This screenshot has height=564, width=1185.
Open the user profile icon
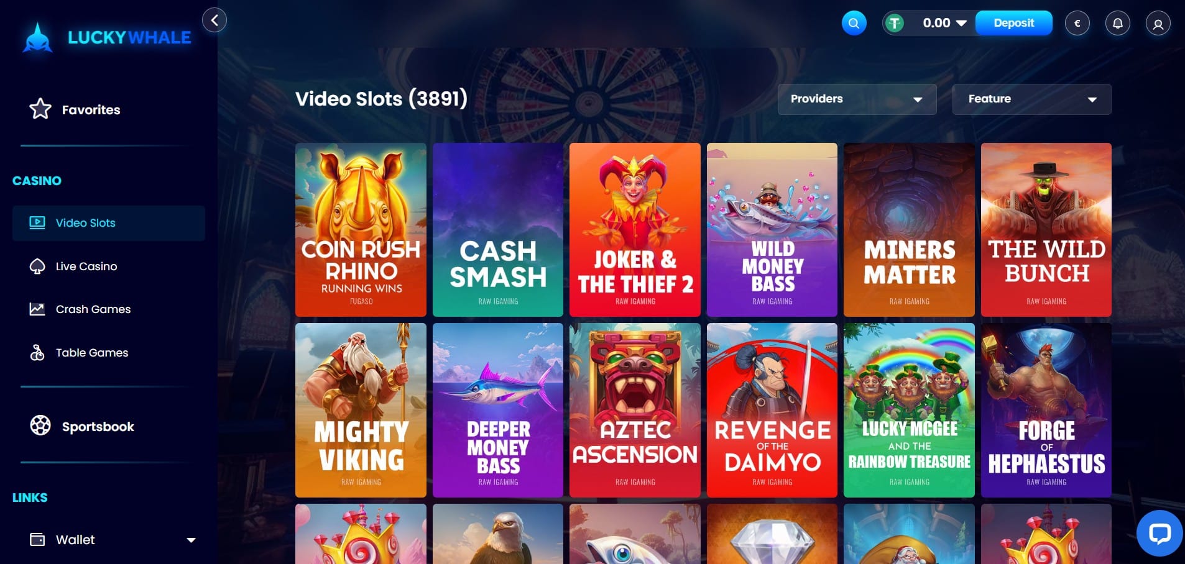pos(1158,24)
